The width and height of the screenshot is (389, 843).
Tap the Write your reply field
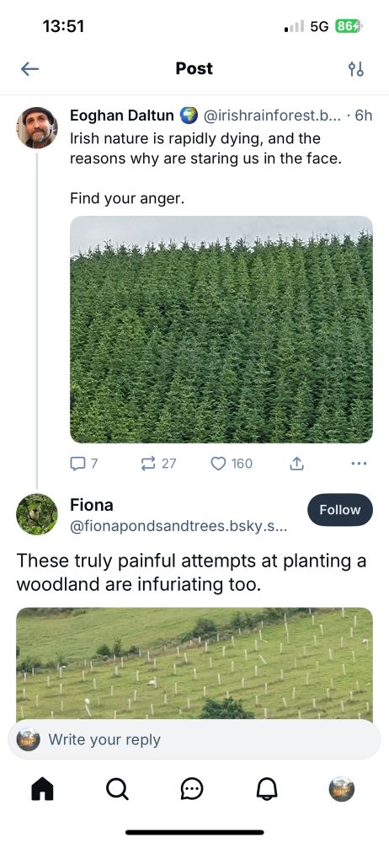coord(194,740)
